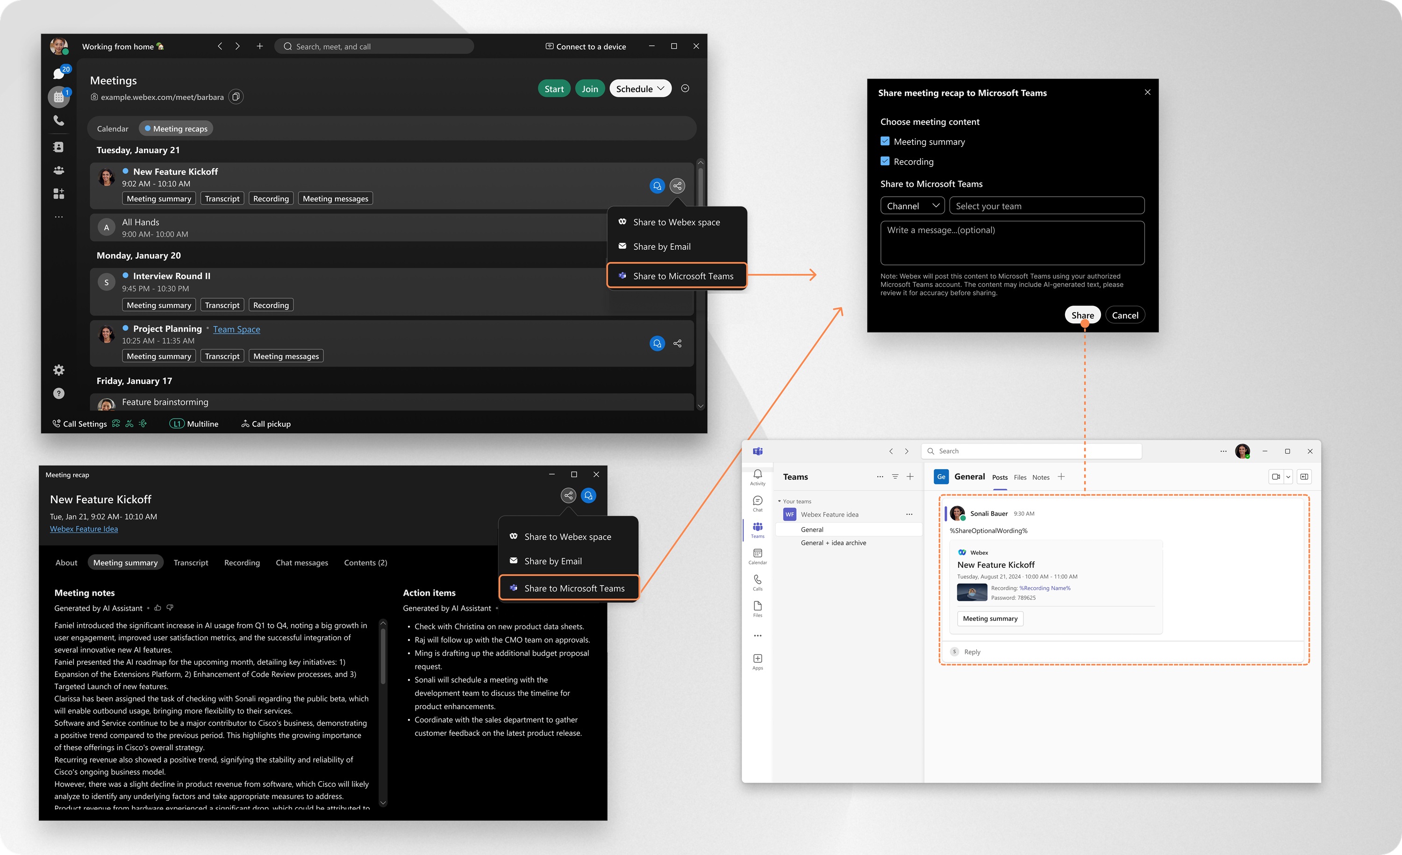The width and height of the screenshot is (1402, 855).
Task: Open Settings gear in Webex sidebar
Action: click(58, 370)
